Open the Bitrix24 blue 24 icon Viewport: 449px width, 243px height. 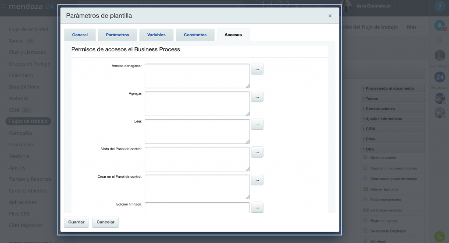[x=440, y=77]
